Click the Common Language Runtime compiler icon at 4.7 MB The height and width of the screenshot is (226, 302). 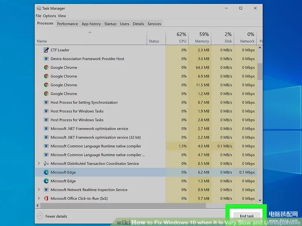46,155
